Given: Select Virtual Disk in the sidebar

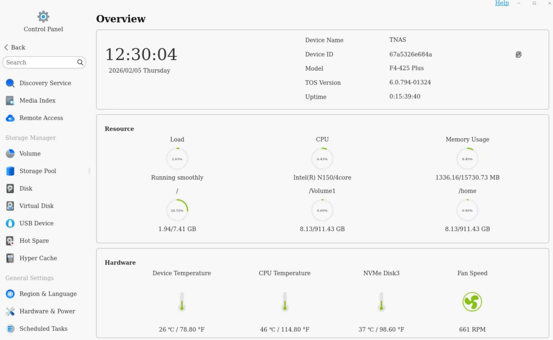Looking at the screenshot, I should [x=36, y=206].
